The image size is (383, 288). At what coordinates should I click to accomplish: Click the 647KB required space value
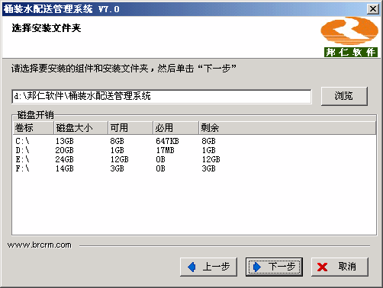pos(167,141)
